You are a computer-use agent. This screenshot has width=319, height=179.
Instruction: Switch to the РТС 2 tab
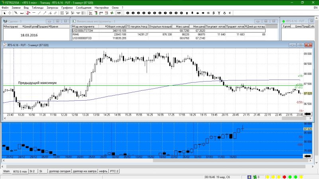(114, 171)
